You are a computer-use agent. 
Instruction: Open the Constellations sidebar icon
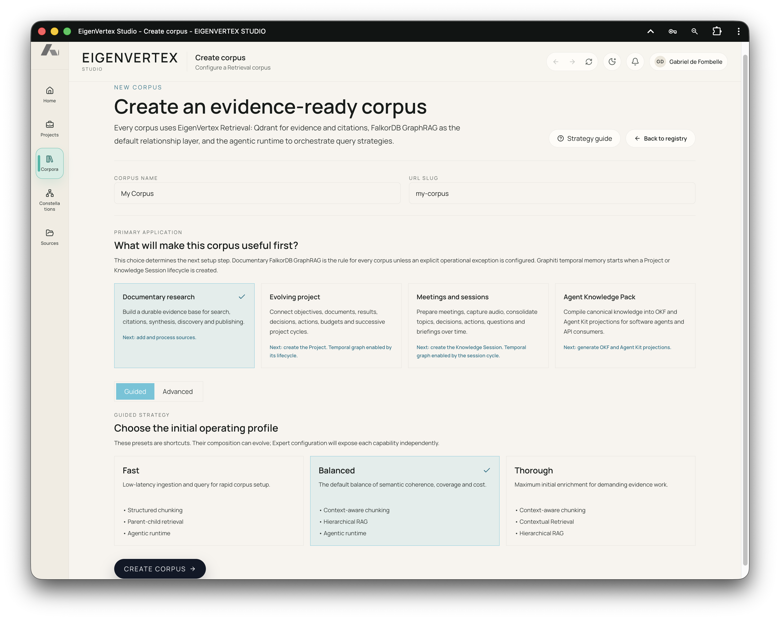click(x=50, y=193)
